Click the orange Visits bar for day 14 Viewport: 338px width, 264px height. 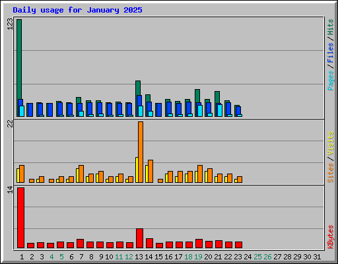click(151, 171)
